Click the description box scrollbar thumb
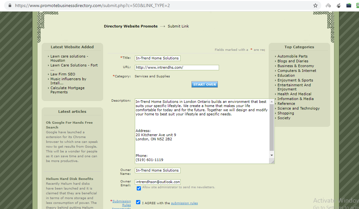Screen dimensions: 359x209 coord(272,128)
